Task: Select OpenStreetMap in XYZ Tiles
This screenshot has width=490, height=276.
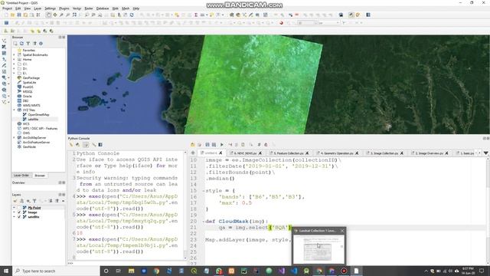Action: 38,115
